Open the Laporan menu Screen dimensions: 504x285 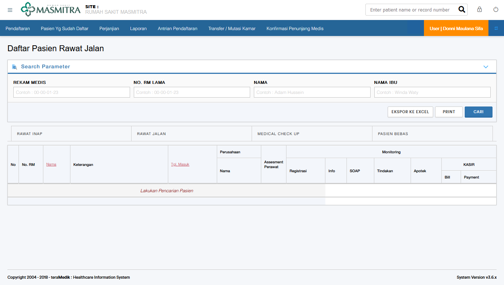coord(138,28)
